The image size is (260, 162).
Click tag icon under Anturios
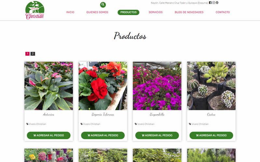(27, 124)
